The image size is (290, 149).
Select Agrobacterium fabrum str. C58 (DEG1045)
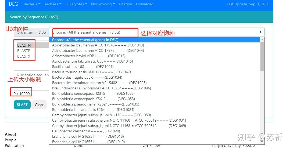pyautogui.click(x=155, y=61)
